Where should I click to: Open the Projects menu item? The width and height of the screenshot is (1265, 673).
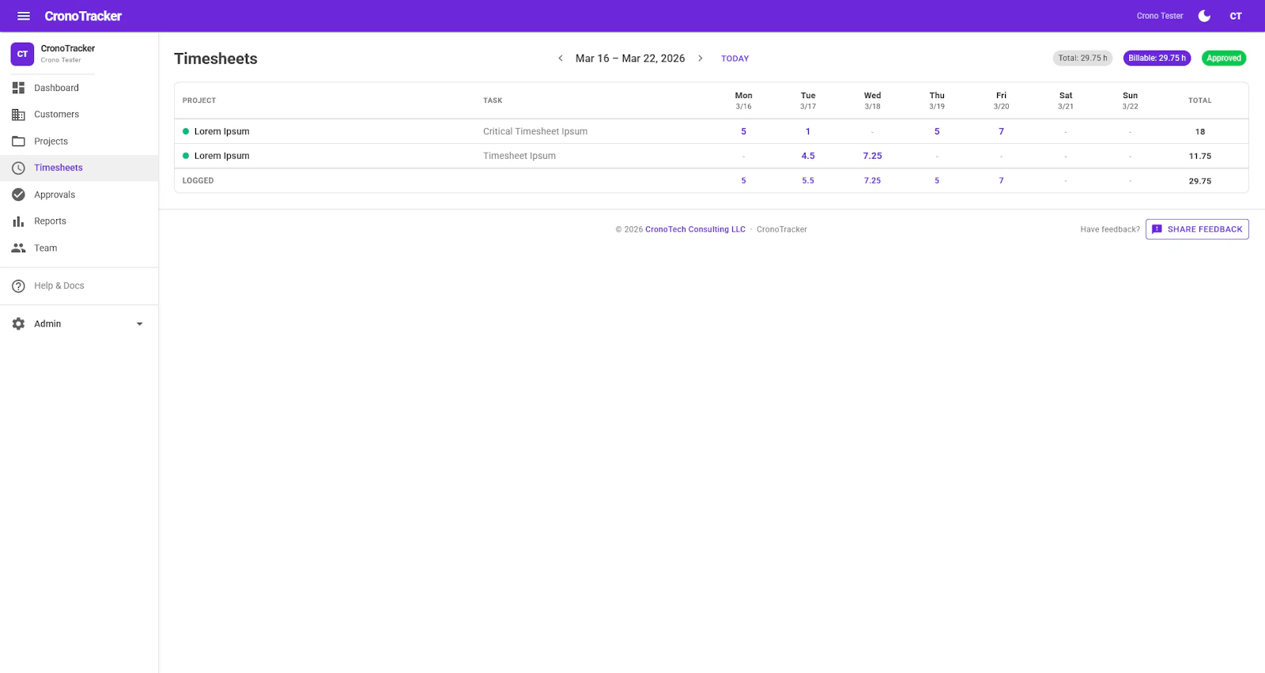79,142
